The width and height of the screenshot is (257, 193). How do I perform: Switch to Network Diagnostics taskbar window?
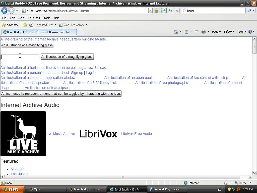pos(167,189)
